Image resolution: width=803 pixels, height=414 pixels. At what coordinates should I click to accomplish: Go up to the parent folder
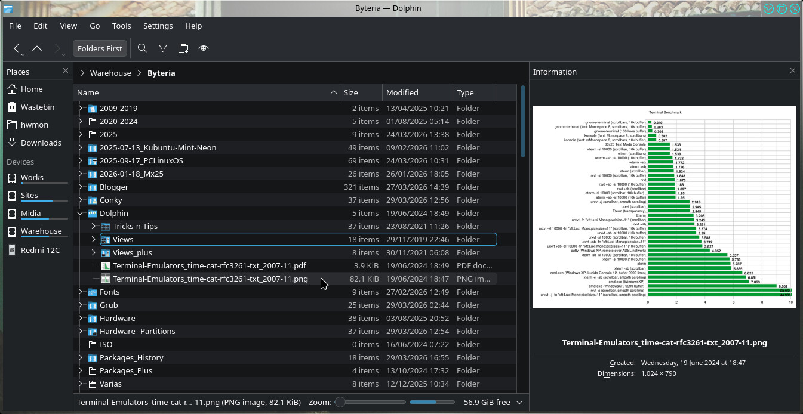point(37,48)
